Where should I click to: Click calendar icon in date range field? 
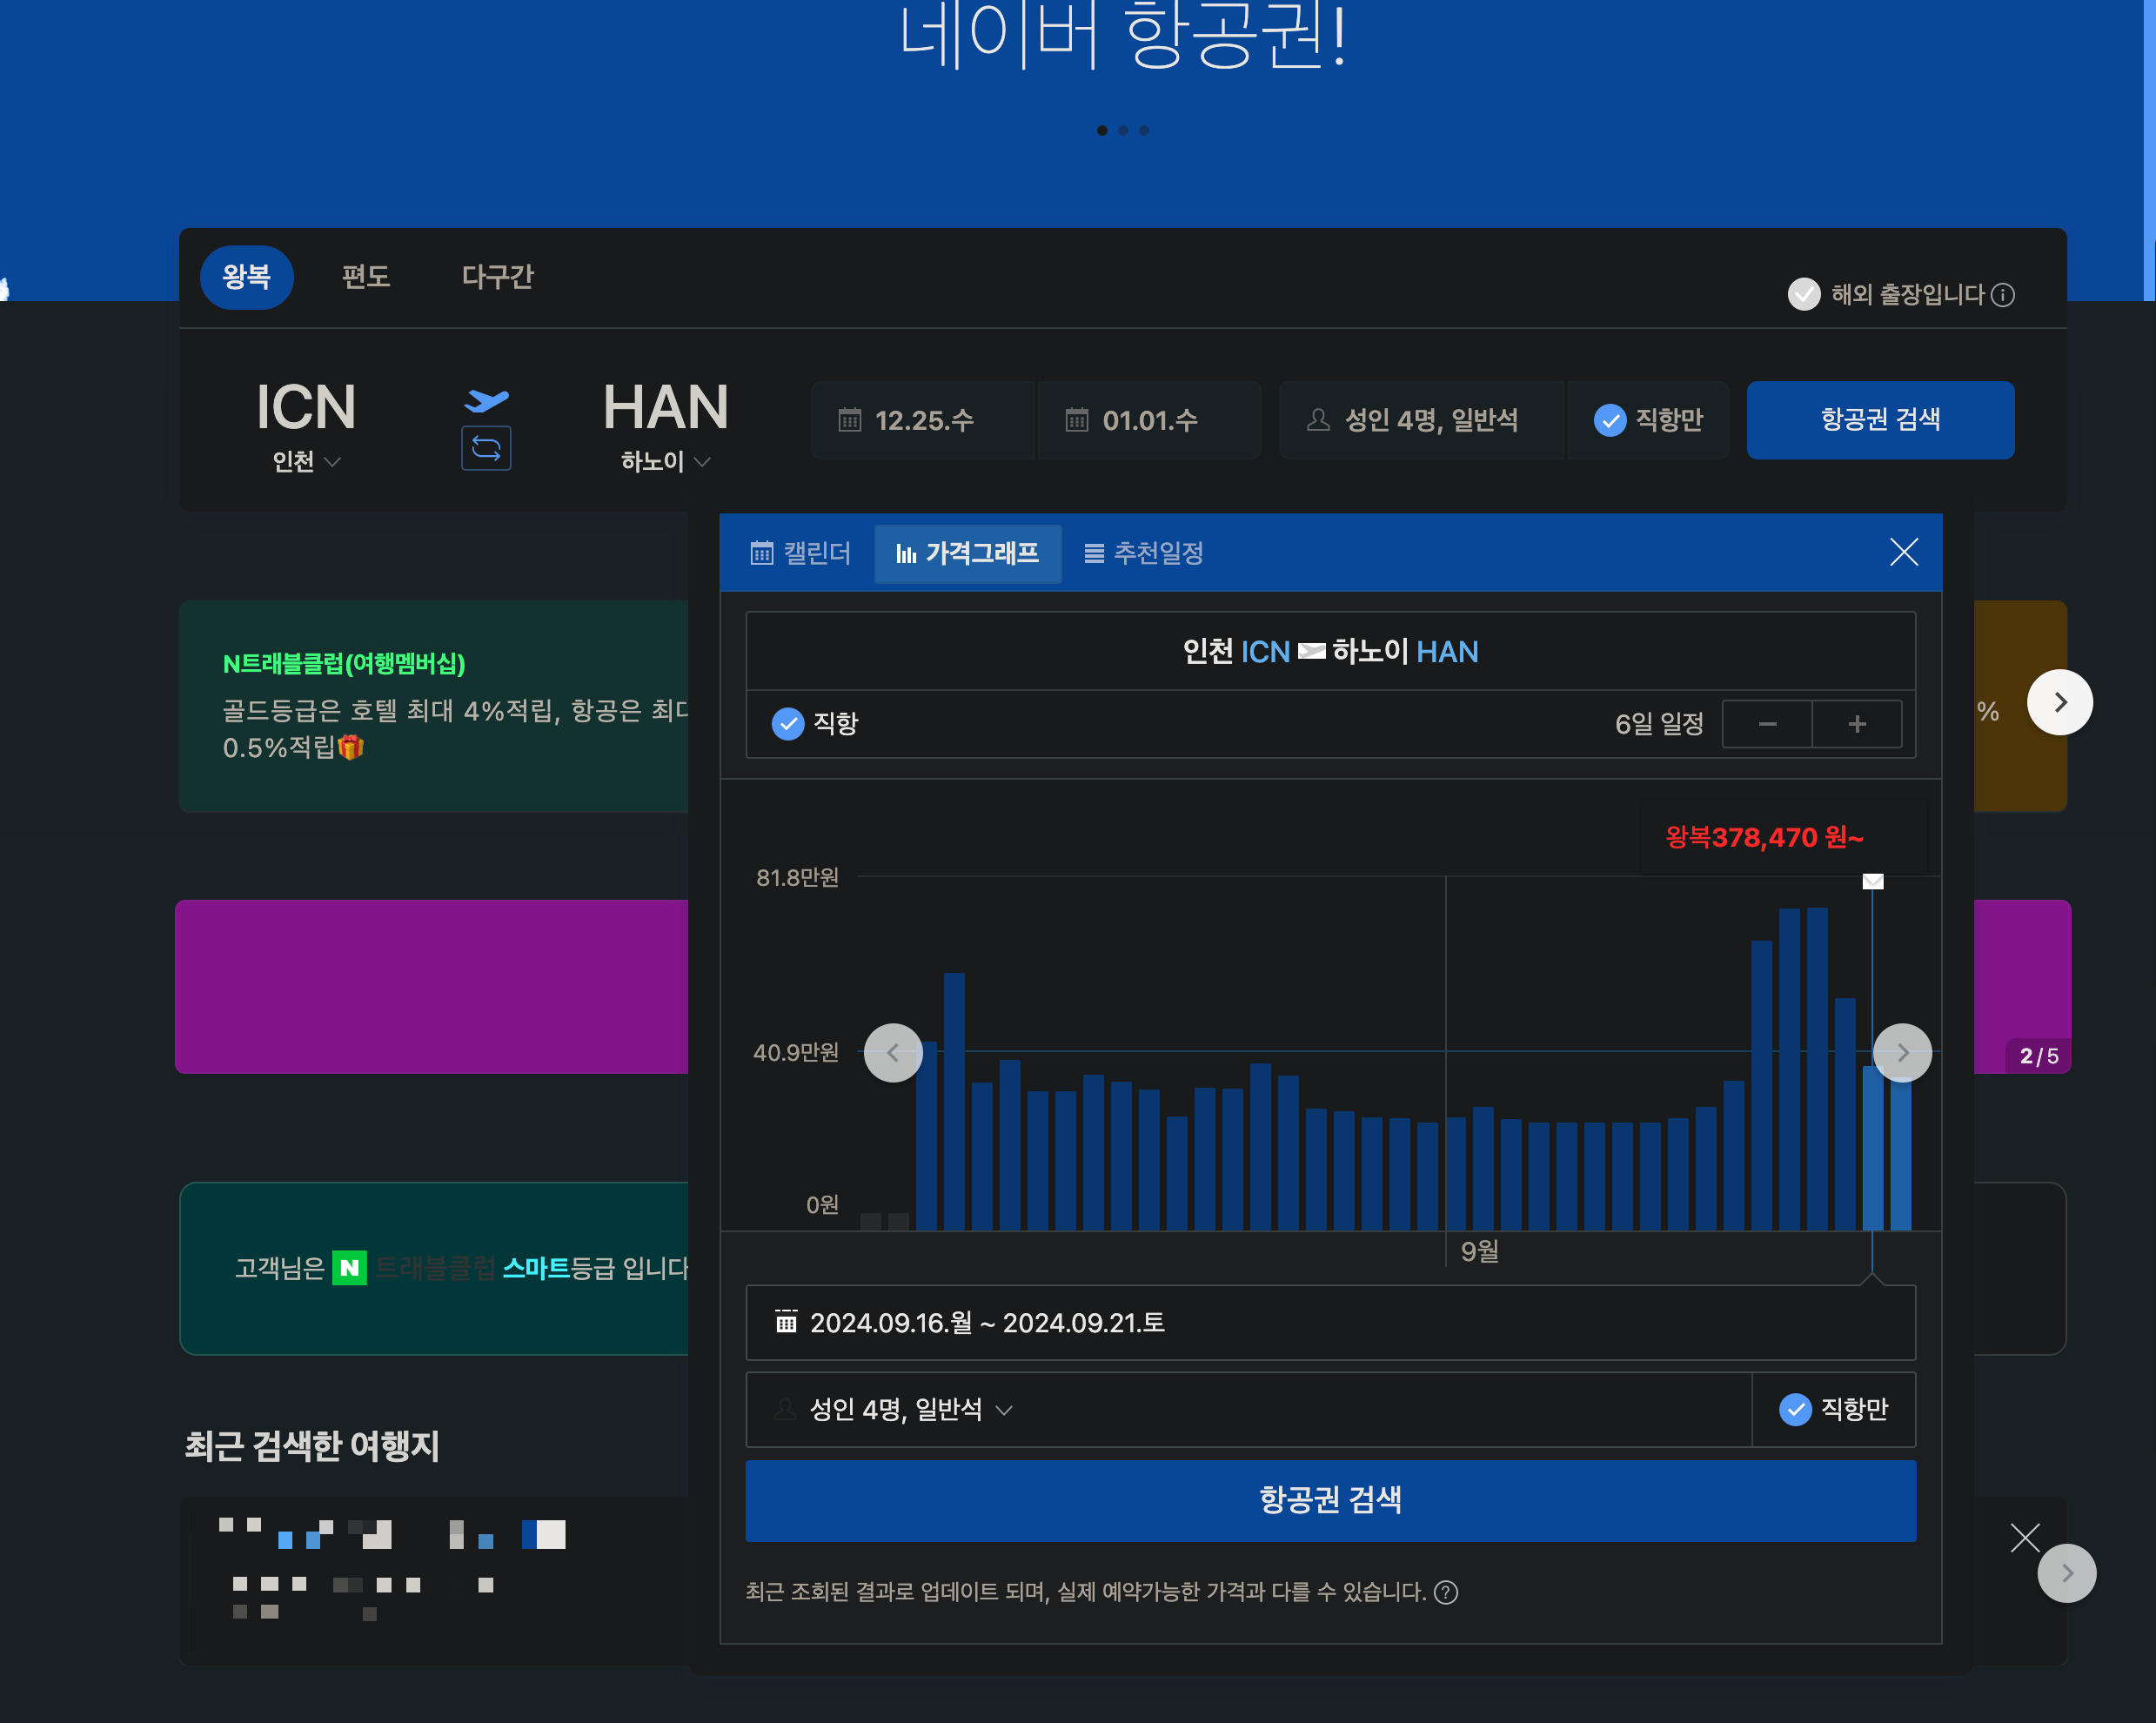point(786,1322)
